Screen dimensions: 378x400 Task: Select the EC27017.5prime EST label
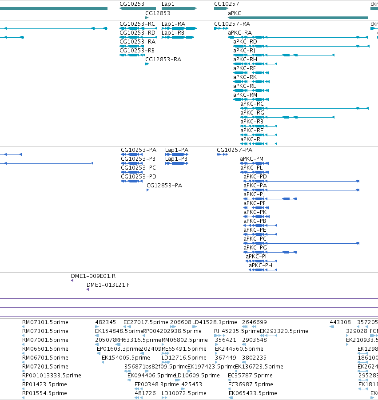tap(146, 322)
